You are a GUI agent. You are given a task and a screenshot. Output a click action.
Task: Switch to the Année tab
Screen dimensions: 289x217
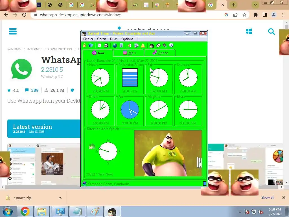point(160,53)
